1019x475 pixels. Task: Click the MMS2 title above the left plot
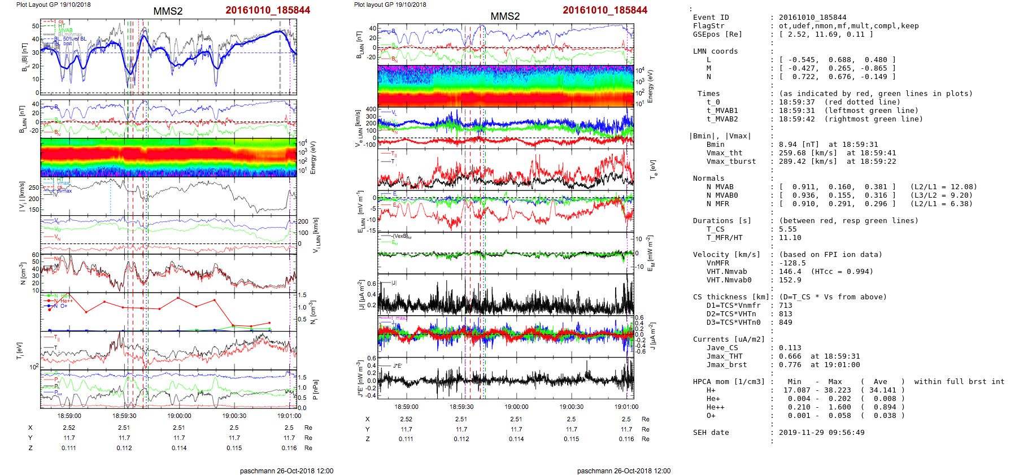[x=168, y=11]
